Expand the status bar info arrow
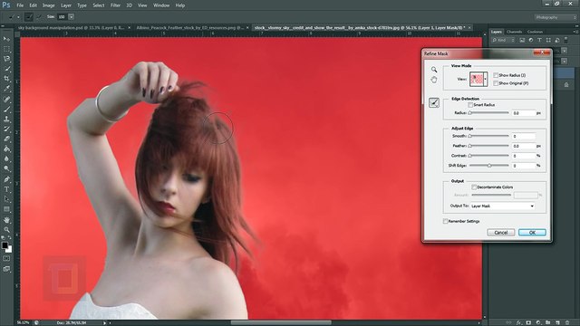The width and height of the screenshot is (580, 326). (105, 322)
